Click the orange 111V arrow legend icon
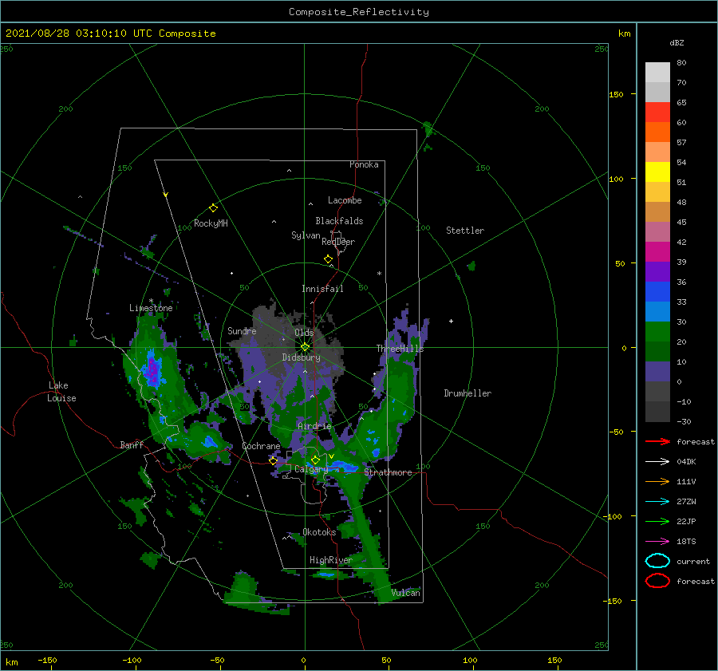Viewport: 718px width, 671px height. (x=657, y=481)
